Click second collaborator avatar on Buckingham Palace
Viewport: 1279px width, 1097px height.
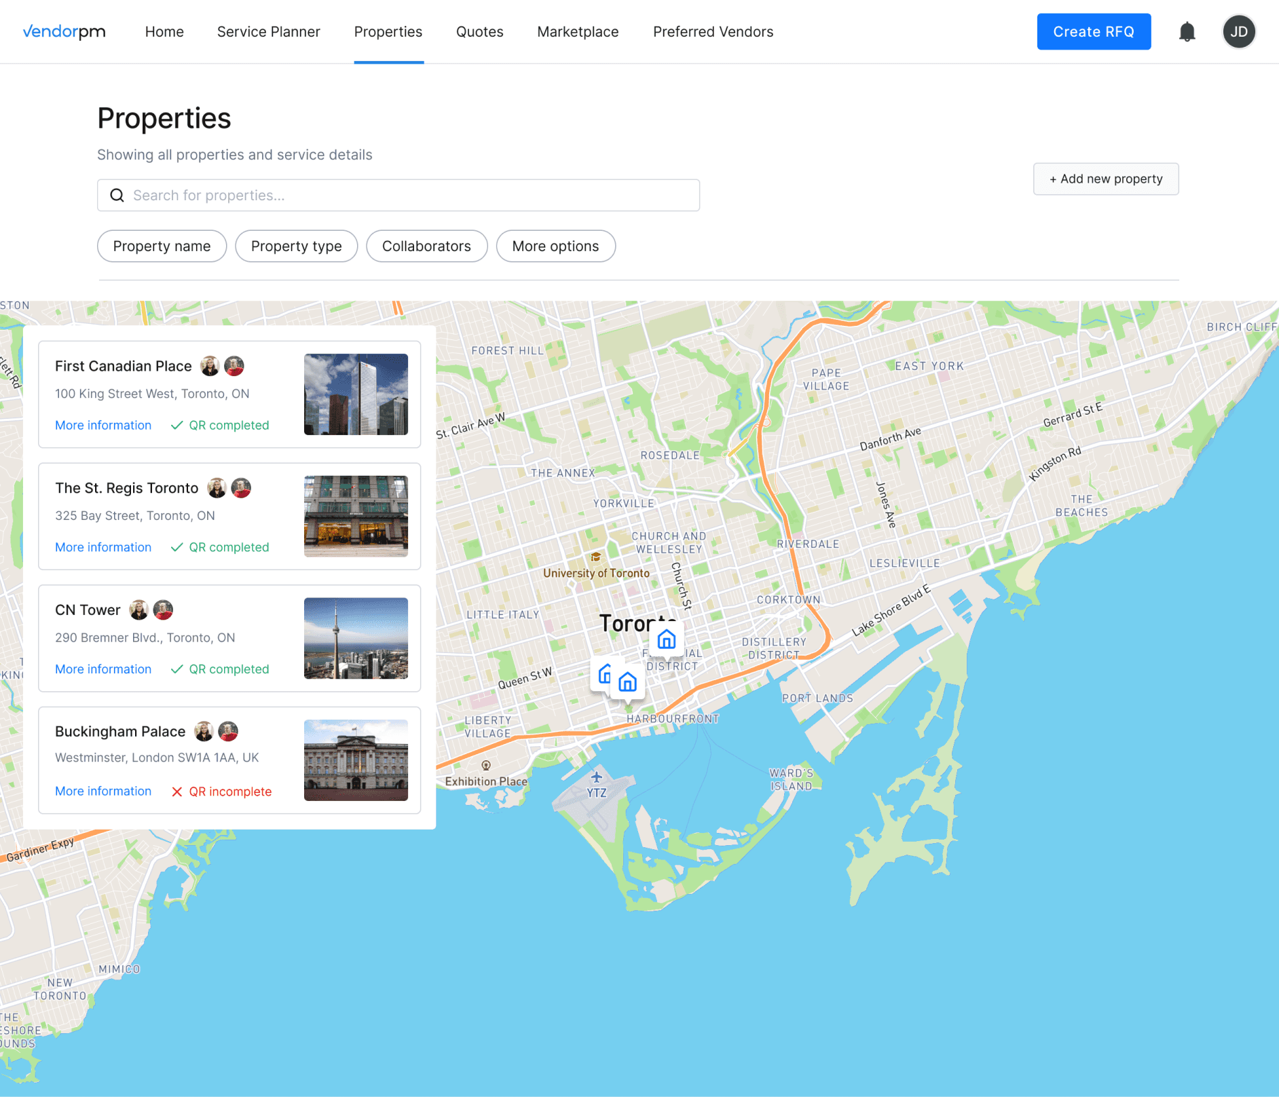[x=228, y=731]
